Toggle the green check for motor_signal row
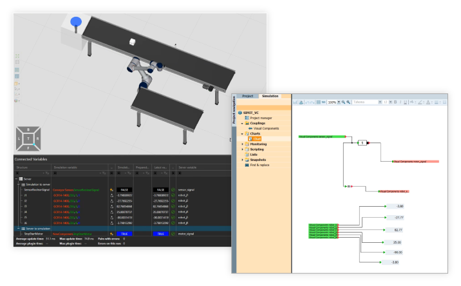The image size is (461, 286). [173, 234]
